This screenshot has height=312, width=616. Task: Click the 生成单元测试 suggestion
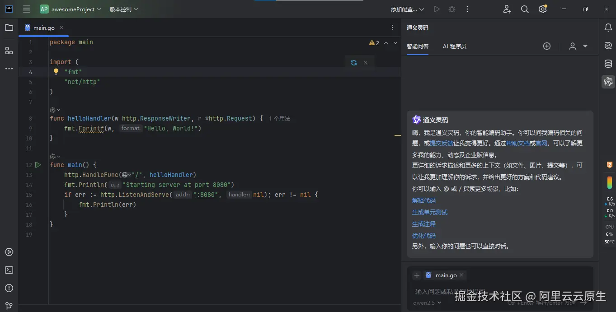(x=430, y=212)
